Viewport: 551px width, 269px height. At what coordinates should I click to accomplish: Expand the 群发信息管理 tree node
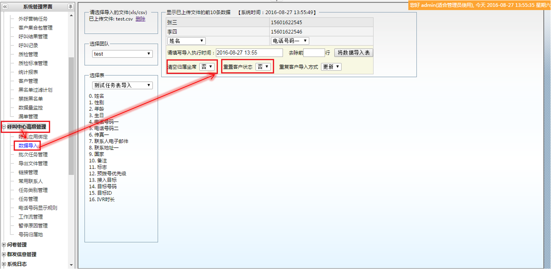point(4,254)
